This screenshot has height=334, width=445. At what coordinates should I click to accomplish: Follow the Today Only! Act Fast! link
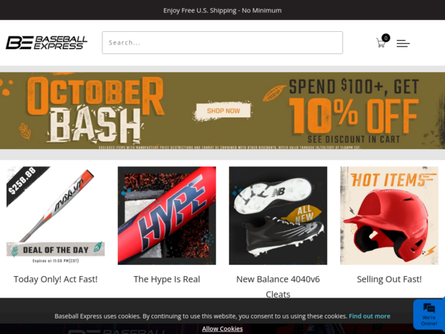(x=56, y=279)
